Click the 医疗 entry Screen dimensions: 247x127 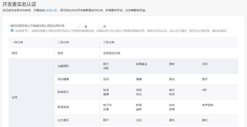tap(205, 79)
